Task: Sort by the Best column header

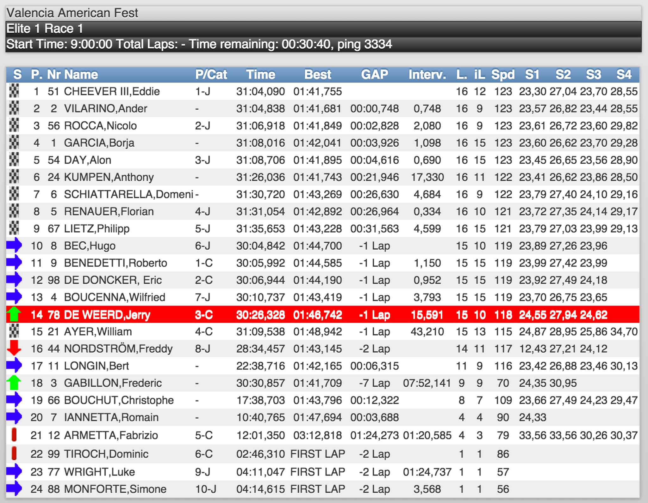Action: [317, 75]
